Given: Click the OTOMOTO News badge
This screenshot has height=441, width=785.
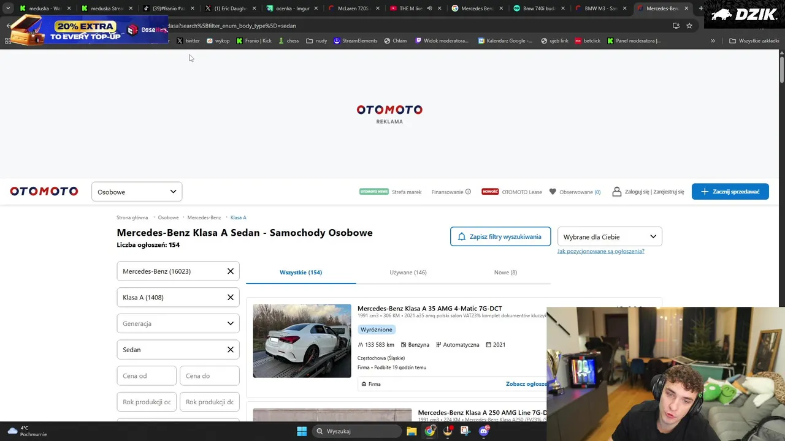Looking at the screenshot, I should tap(374, 192).
